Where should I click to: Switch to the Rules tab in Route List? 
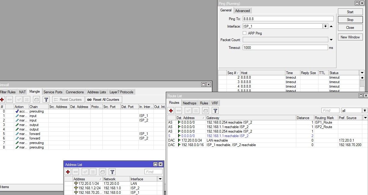pyautogui.click(x=204, y=103)
